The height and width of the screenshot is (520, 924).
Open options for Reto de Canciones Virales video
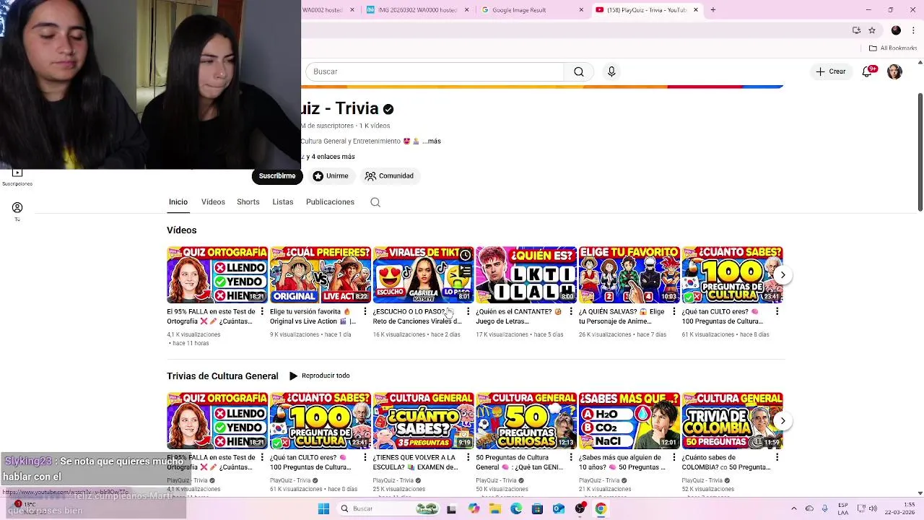pyautogui.click(x=468, y=311)
